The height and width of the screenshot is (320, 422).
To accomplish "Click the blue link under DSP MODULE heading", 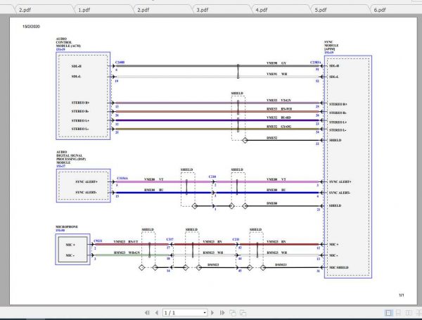I will click(x=60, y=166).
